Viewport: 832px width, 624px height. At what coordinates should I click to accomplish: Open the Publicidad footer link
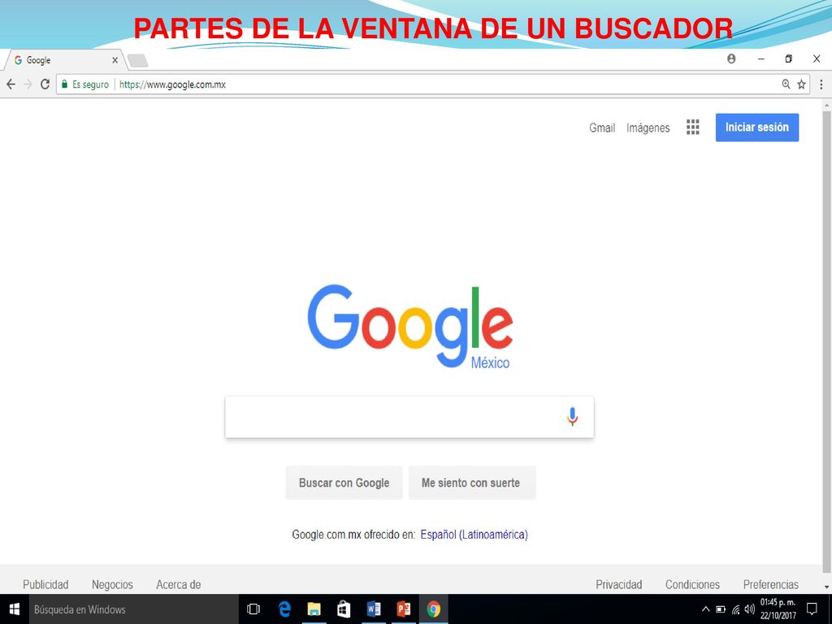pyautogui.click(x=45, y=584)
